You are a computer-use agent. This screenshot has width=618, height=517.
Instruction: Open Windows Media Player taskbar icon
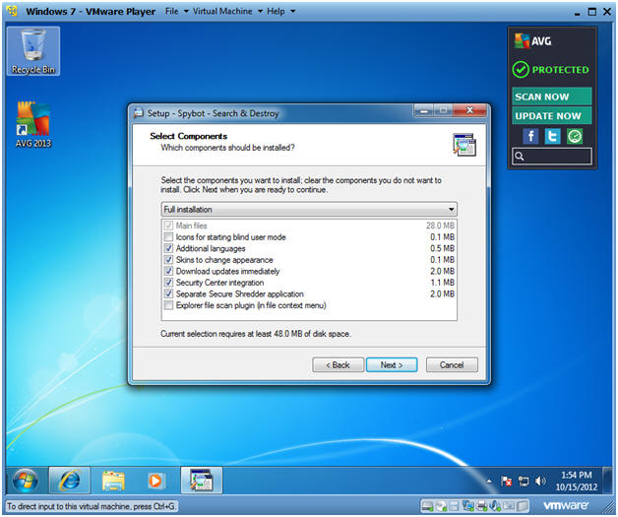(x=156, y=481)
